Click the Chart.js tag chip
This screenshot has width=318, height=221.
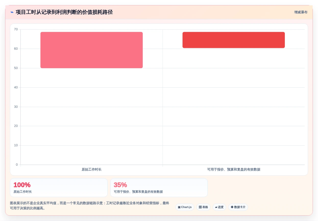tap(185, 207)
